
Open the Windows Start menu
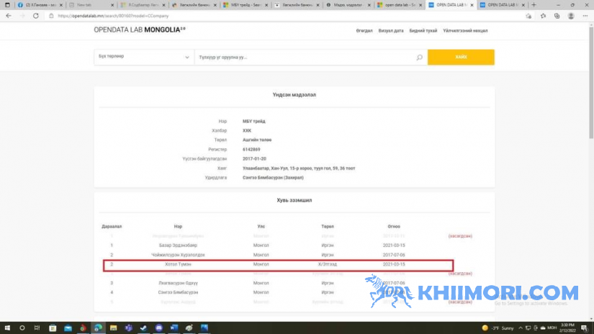[x=7, y=328]
